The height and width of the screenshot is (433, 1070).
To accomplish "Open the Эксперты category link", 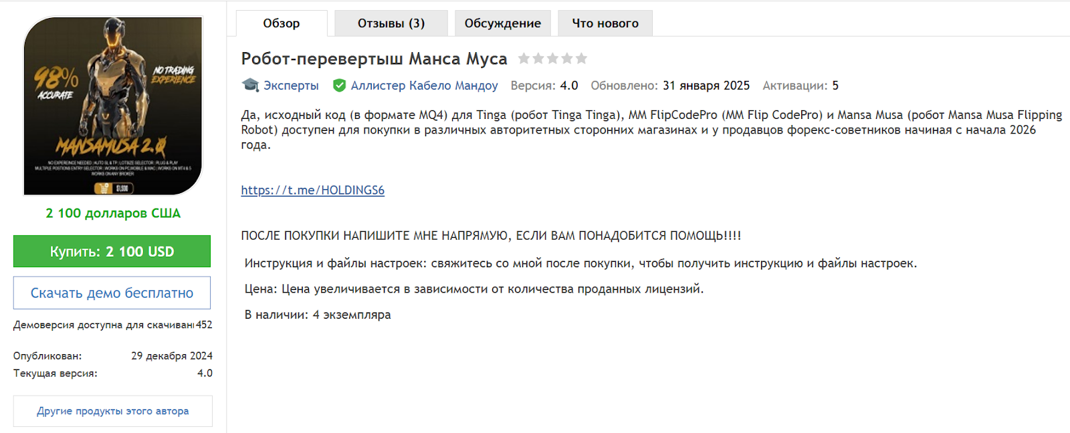I will click(291, 86).
